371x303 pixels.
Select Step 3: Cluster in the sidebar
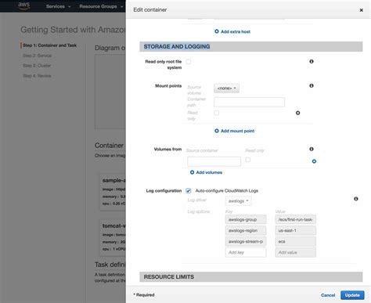tap(37, 66)
